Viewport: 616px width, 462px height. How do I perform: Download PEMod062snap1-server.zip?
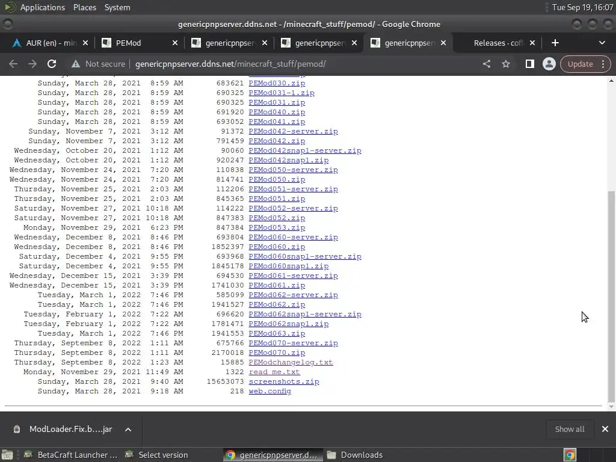coord(305,314)
